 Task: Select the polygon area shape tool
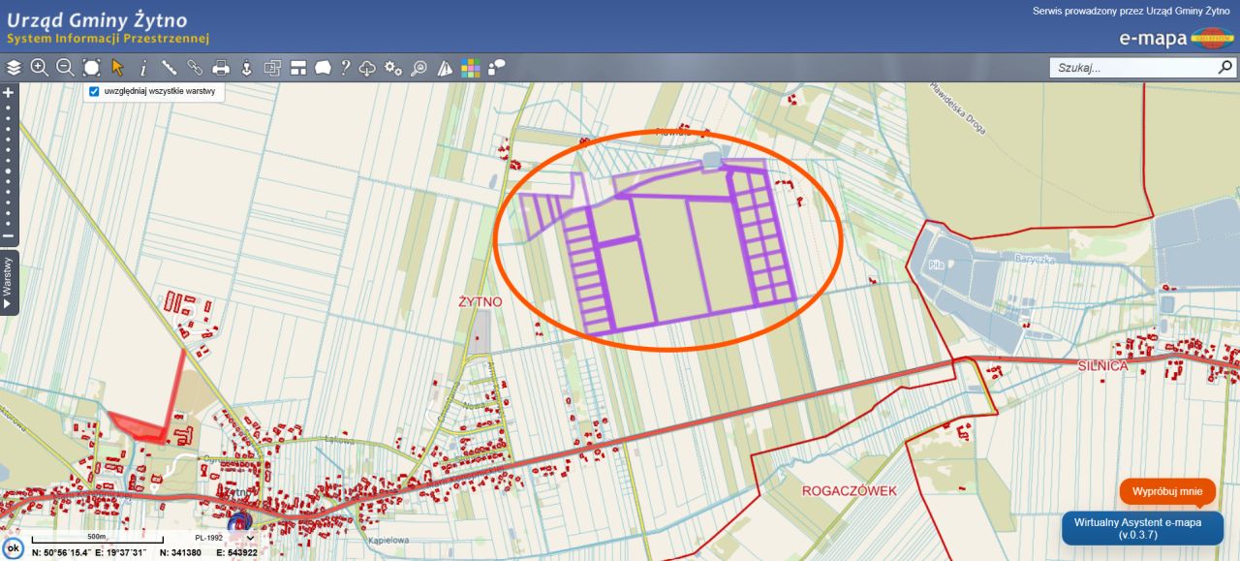pyautogui.click(x=323, y=68)
